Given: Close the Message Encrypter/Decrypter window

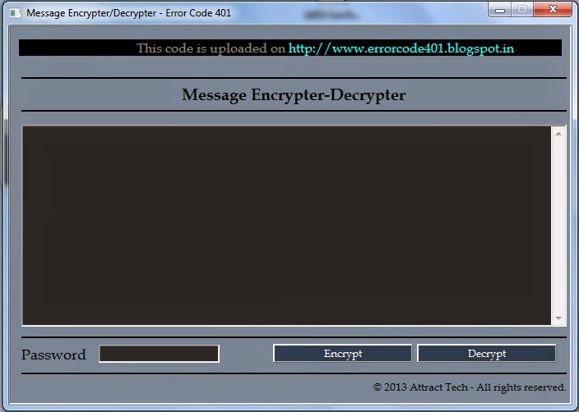Looking at the screenshot, I should coord(553,10).
